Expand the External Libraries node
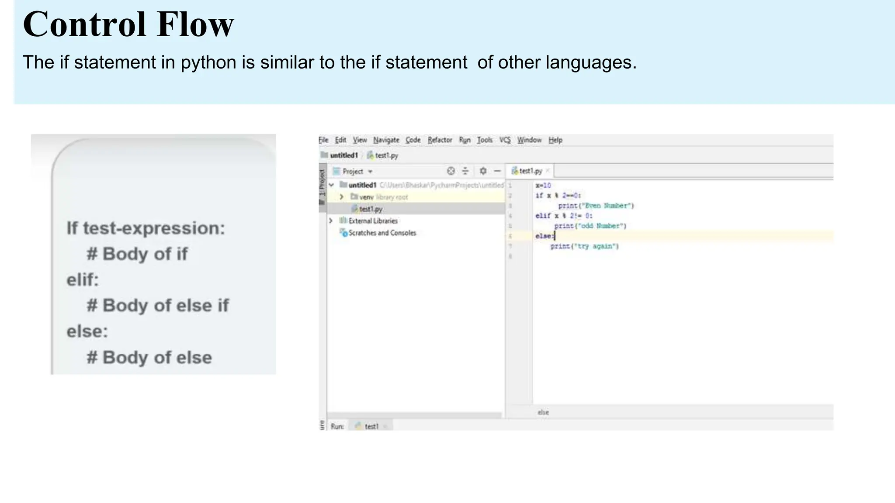 click(331, 221)
